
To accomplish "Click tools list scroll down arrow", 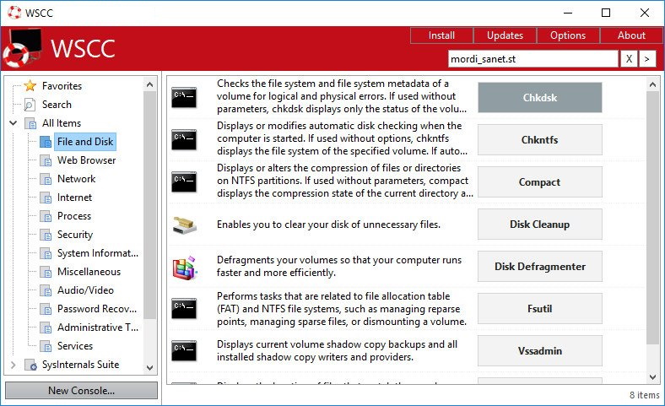I will [x=652, y=376].
